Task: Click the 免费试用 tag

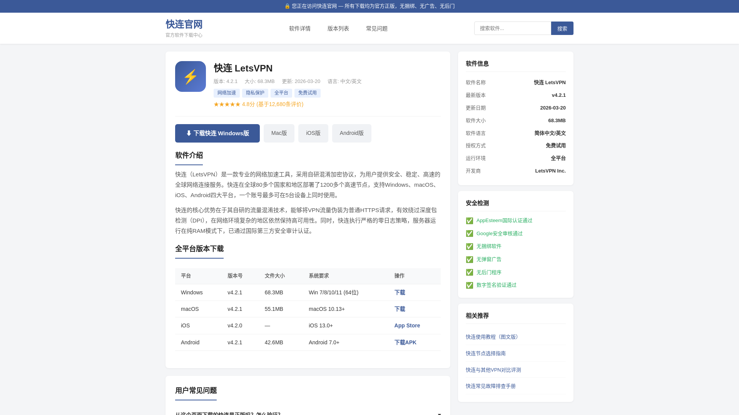Action: pos(308,93)
